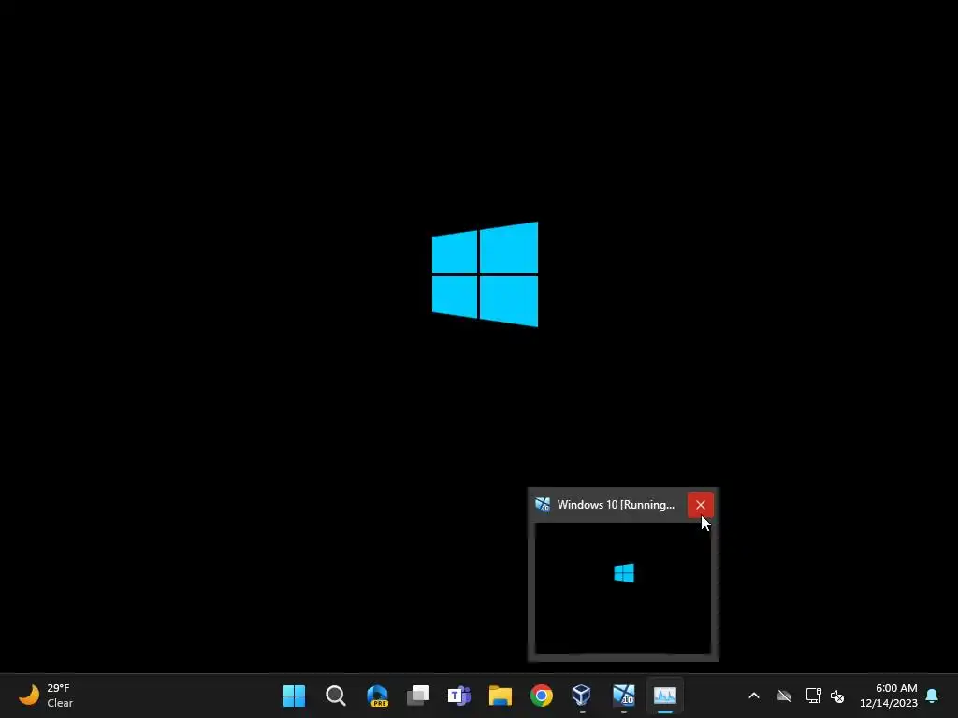
Task: Open Task View from taskbar
Action: point(418,696)
